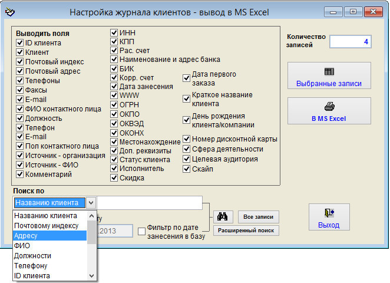Toggle the Номер дисконтной карты checkbox
Viewport: 390px width, 283px height.
click(x=187, y=139)
